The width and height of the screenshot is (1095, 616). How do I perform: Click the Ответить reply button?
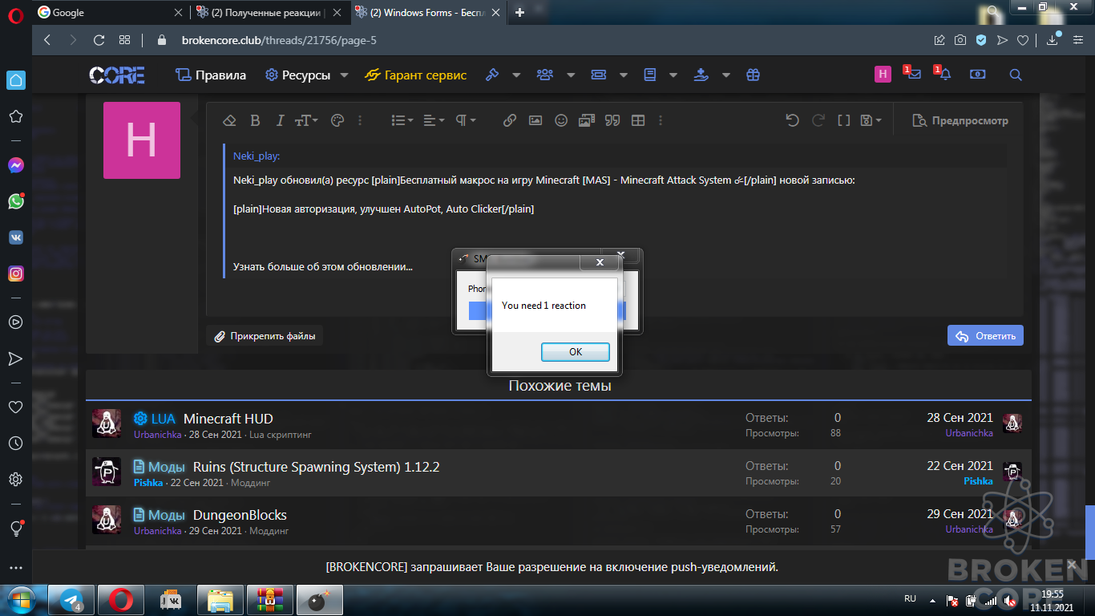point(985,336)
